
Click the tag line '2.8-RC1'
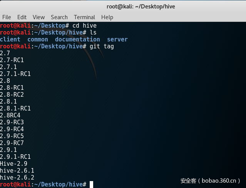12,88
